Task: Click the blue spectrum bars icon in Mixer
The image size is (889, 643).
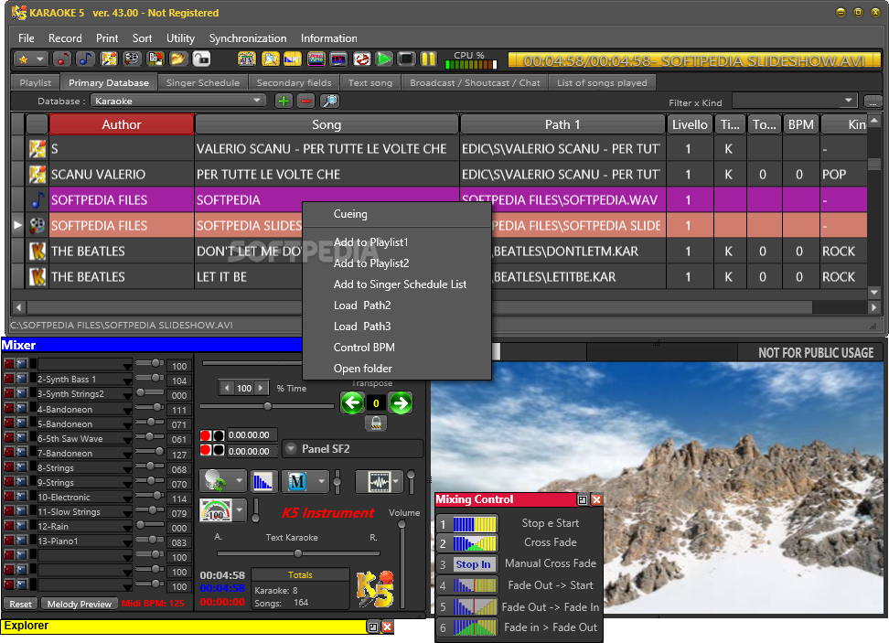Action: [262, 481]
